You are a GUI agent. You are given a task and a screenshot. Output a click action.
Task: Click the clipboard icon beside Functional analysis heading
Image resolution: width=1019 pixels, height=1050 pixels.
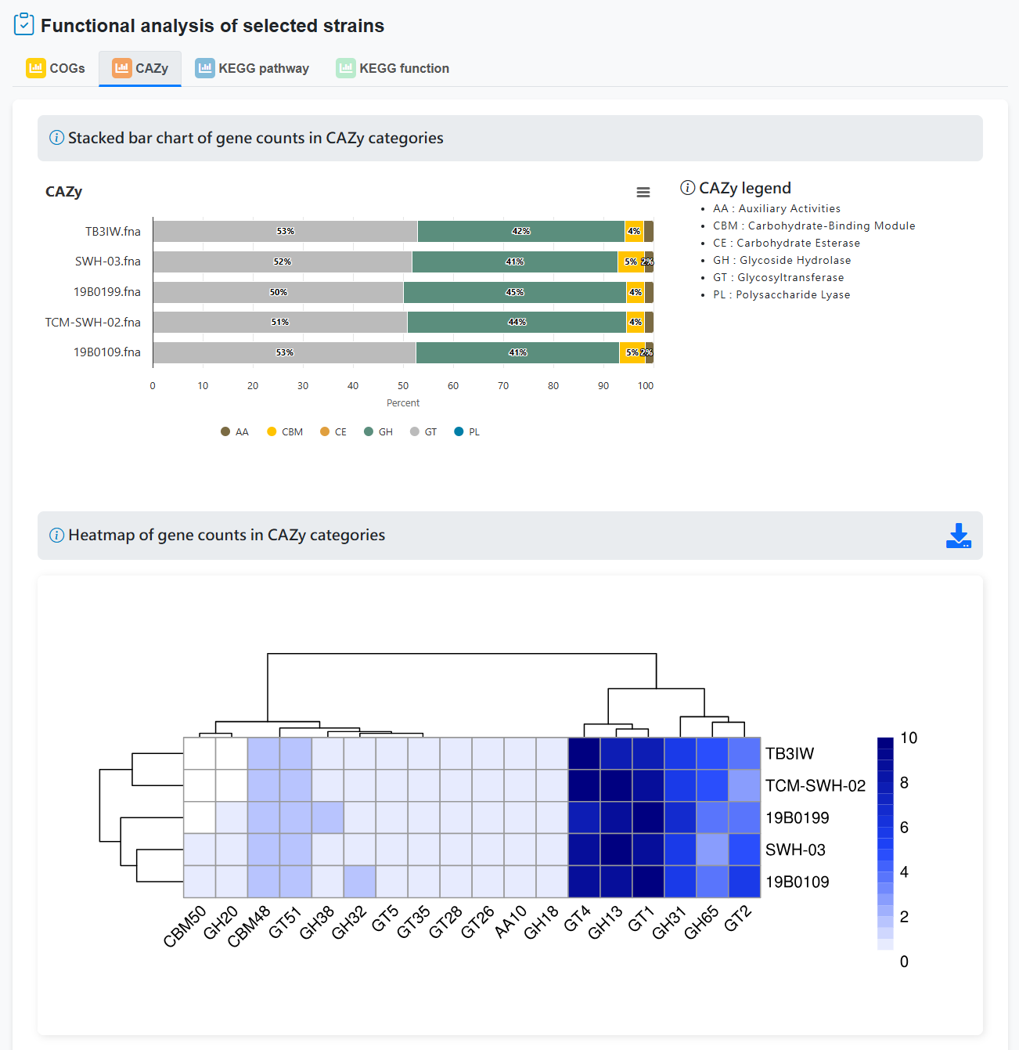click(24, 24)
